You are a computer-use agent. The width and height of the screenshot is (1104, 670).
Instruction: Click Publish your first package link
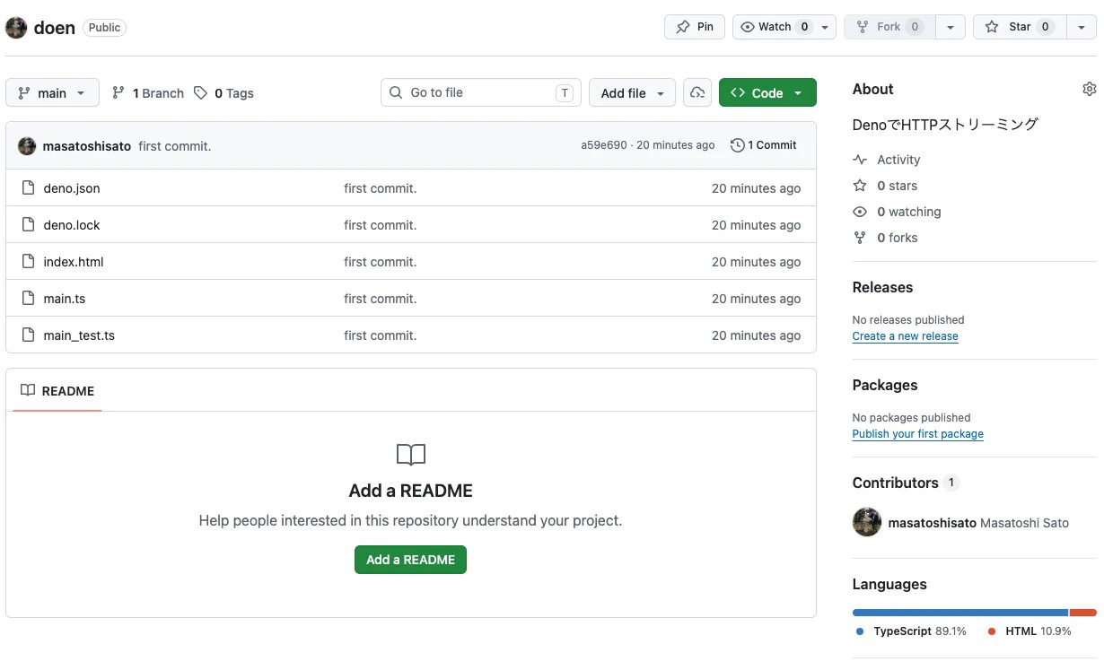(918, 434)
